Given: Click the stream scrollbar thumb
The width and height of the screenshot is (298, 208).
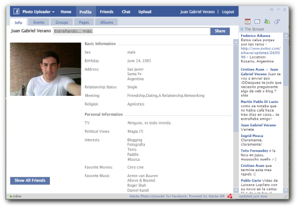Looking at the screenshot, I should point(286,62).
